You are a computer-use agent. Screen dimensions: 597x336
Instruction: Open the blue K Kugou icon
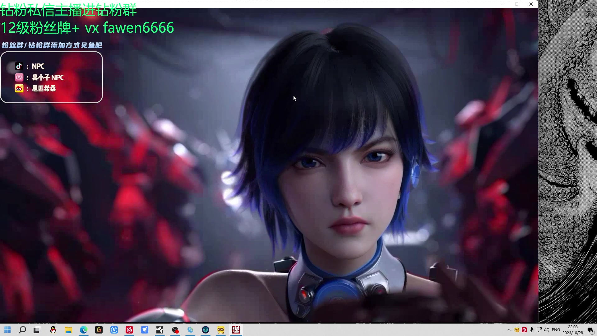point(114,330)
